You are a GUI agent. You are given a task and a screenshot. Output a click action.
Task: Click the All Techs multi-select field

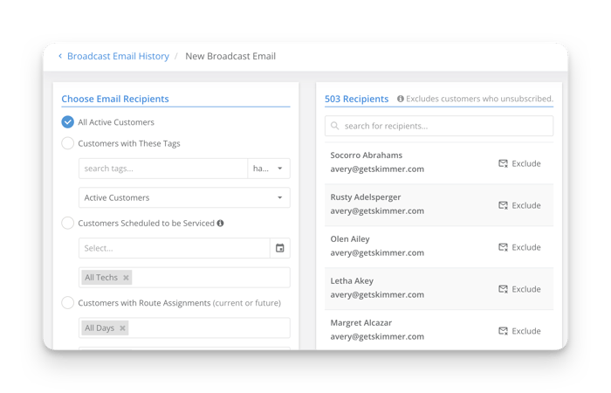(x=184, y=278)
